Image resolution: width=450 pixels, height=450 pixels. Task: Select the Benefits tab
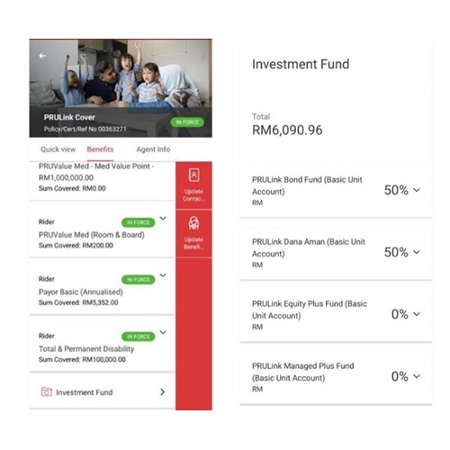100,149
